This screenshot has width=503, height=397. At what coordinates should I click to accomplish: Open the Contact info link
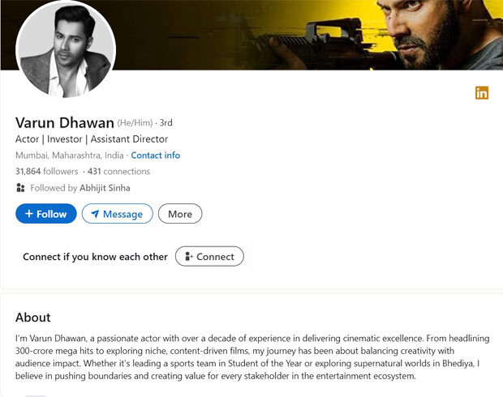pos(156,156)
